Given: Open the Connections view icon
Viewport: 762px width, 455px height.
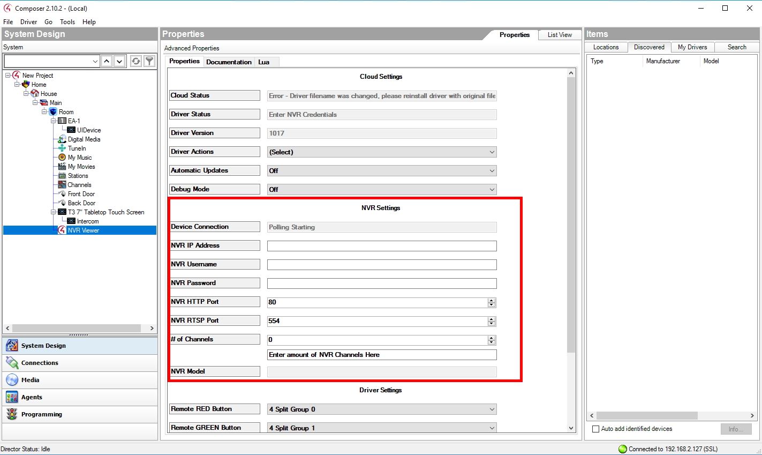Looking at the screenshot, I should 12,363.
